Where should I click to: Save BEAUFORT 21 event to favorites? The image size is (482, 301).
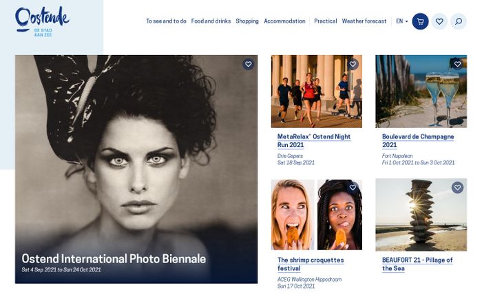point(457,188)
